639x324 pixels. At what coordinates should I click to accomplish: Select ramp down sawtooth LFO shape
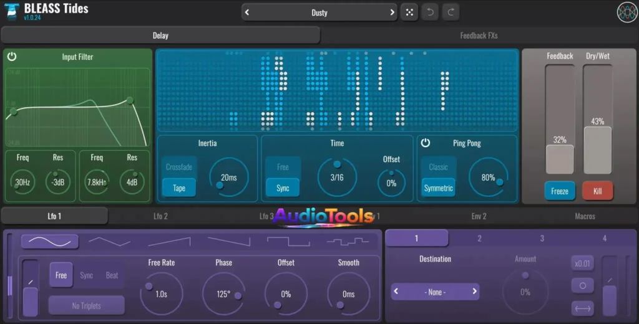coord(228,242)
